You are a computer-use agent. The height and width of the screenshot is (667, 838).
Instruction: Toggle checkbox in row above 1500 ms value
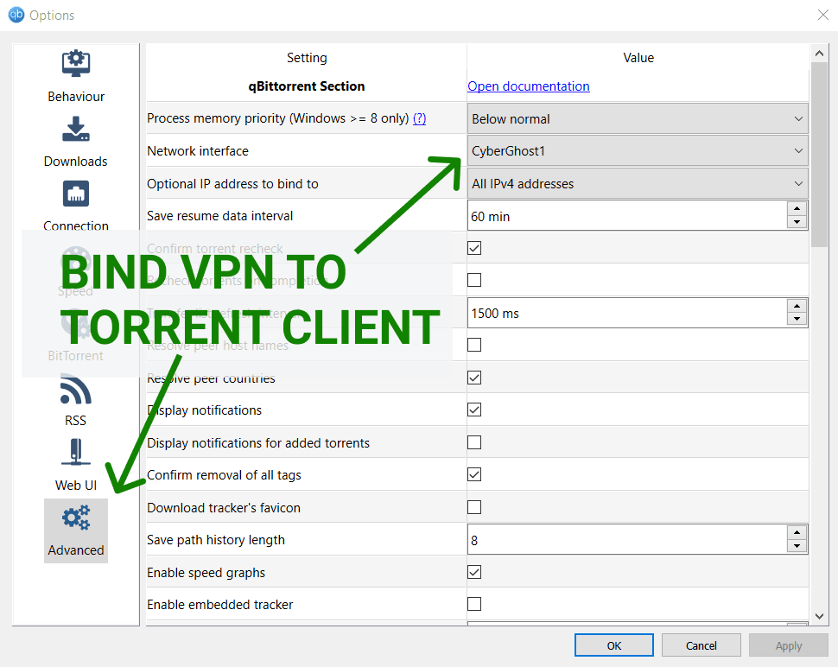[474, 280]
